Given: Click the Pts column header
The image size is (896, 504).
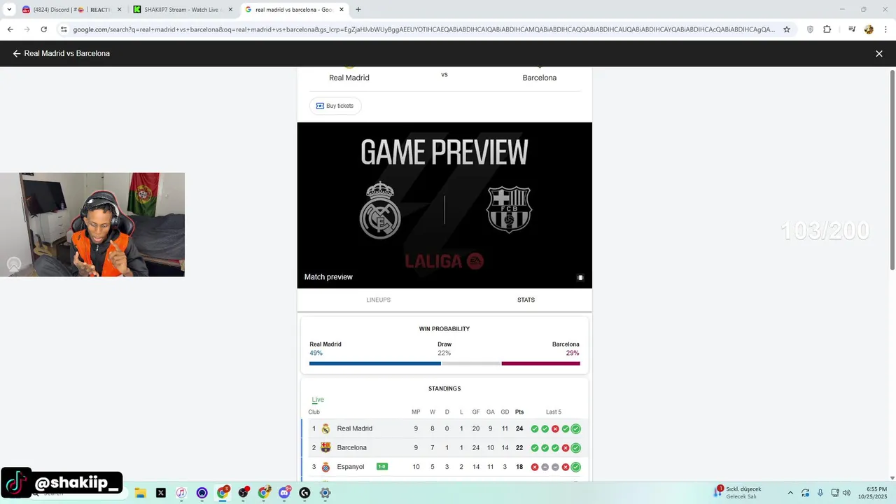Looking at the screenshot, I should pos(519,412).
